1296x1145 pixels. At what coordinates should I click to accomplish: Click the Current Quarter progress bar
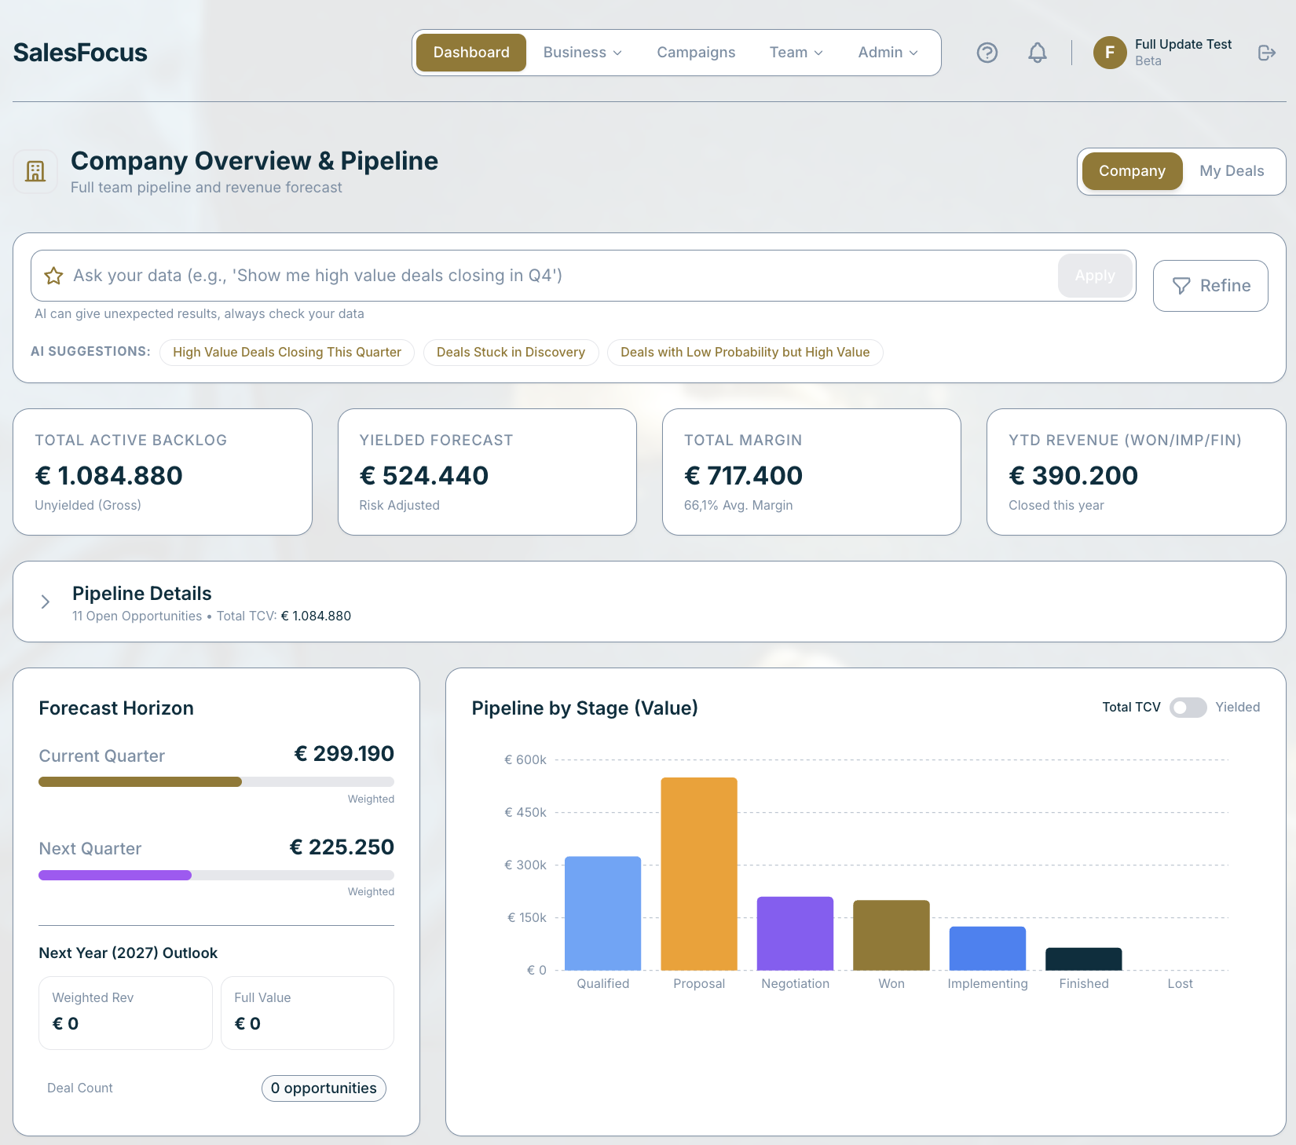click(x=216, y=782)
